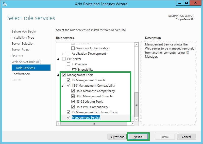Go to the Server Roles step
203x144 pixels.
pos(20,50)
